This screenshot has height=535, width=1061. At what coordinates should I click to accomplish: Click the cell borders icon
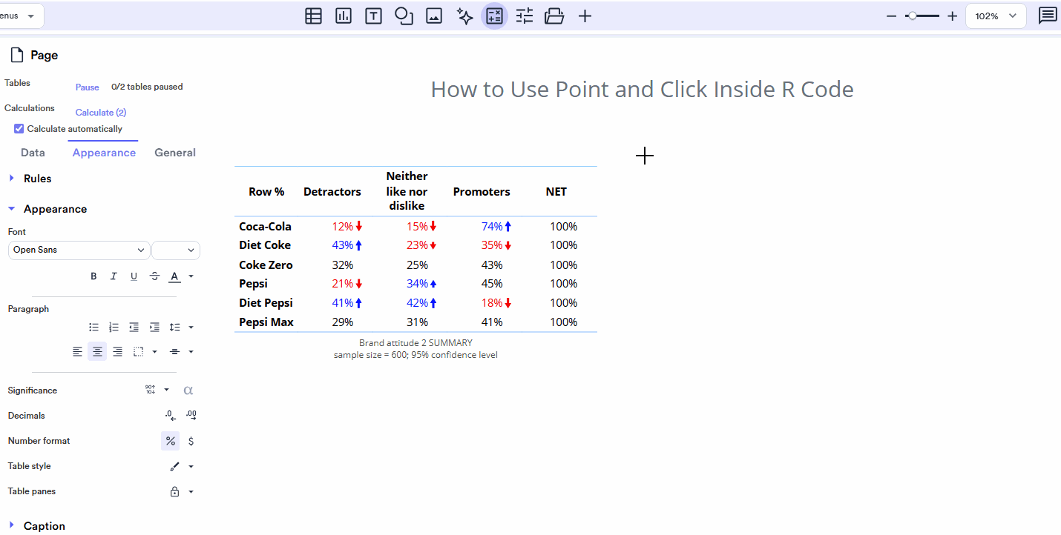click(138, 351)
